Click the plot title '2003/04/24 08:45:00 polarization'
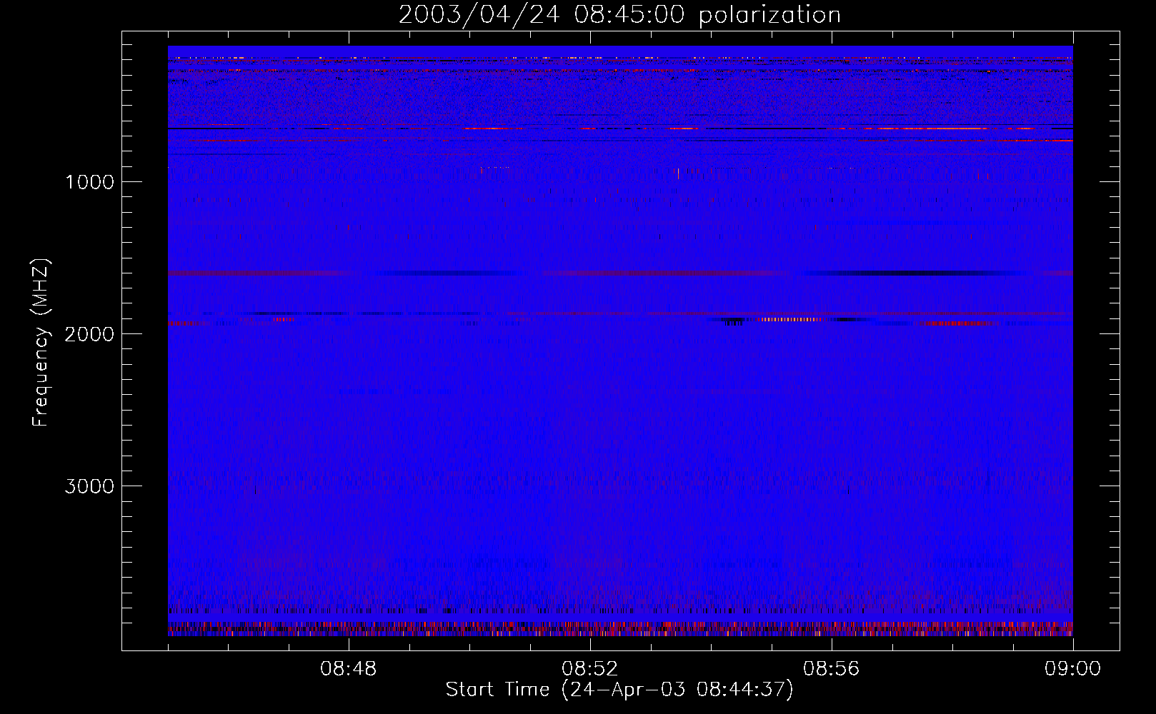Viewport: 1156px width, 714px height. (619, 15)
